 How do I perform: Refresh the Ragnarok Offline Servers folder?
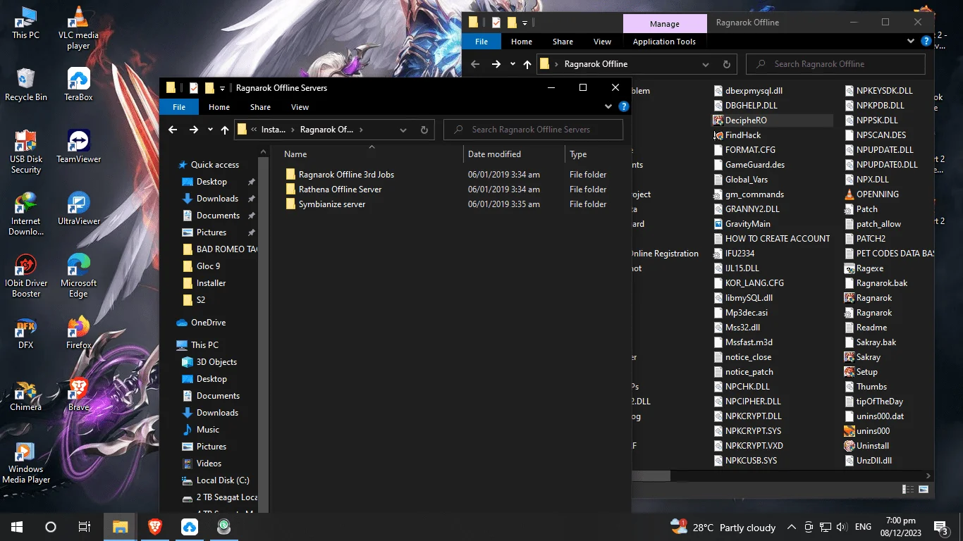coord(424,130)
